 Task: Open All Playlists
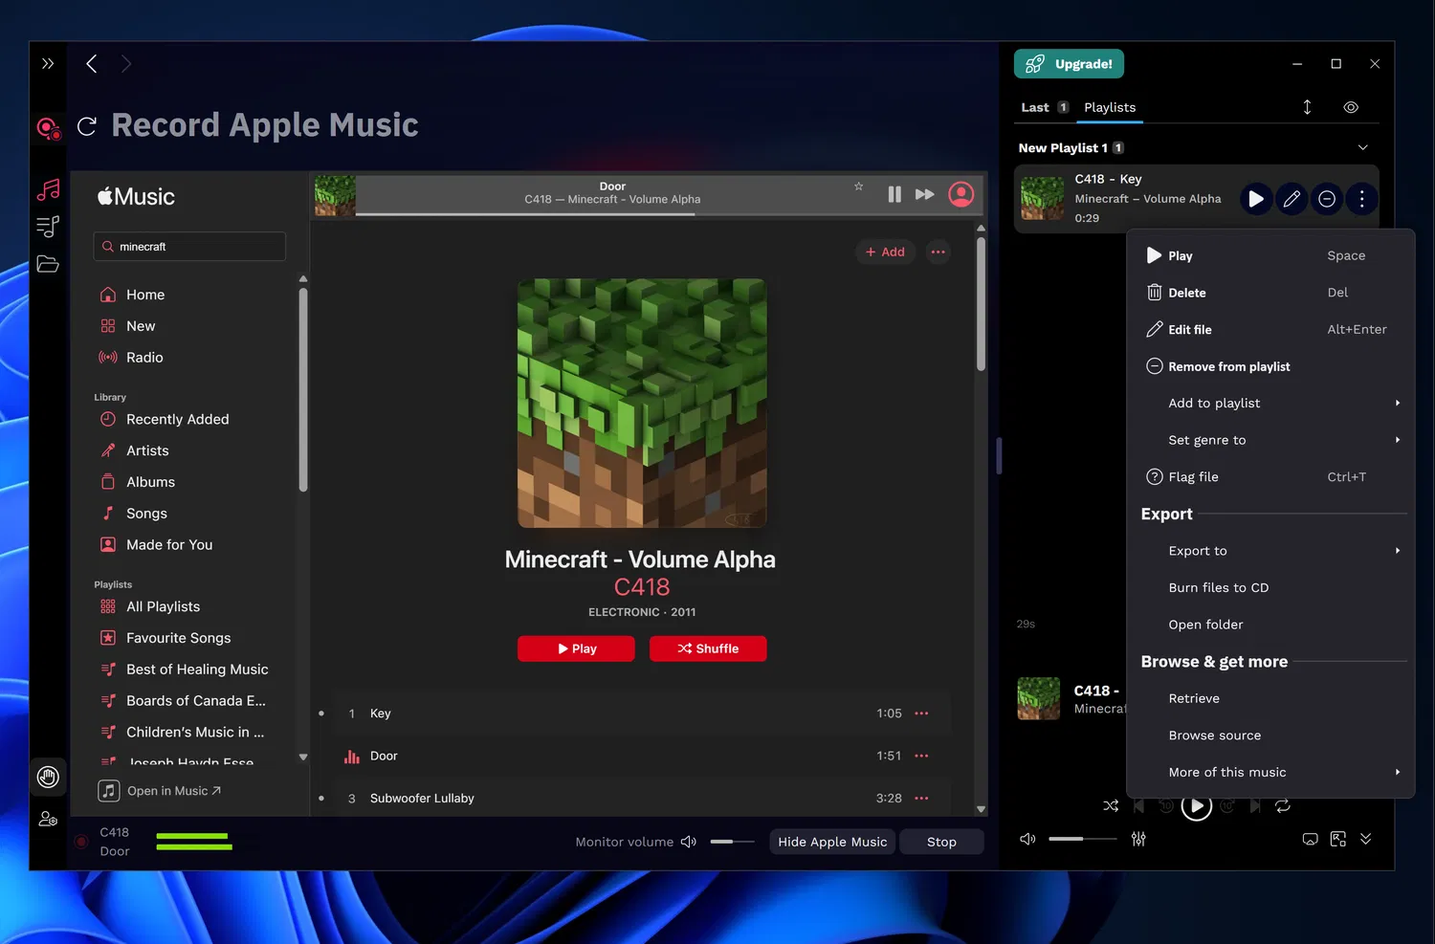pos(163,607)
